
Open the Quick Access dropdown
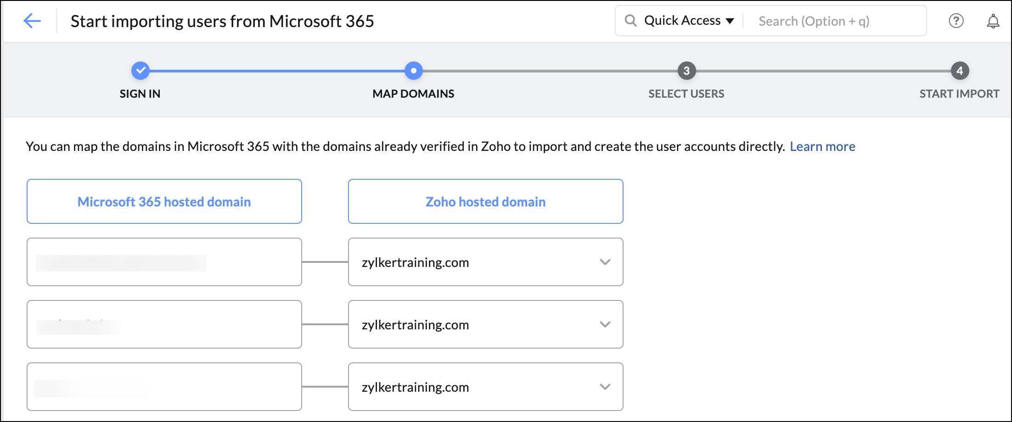[x=689, y=21]
